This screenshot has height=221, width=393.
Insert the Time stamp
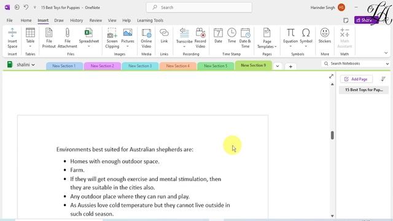pyautogui.click(x=232, y=36)
